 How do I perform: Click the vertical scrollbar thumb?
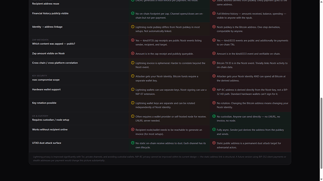pos(321,133)
